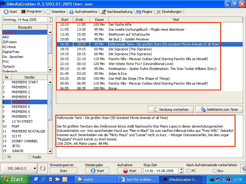The width and height of the screenshot is (246, 184).
Task: Click the Stop-Zeit time field
Action: 161,171
